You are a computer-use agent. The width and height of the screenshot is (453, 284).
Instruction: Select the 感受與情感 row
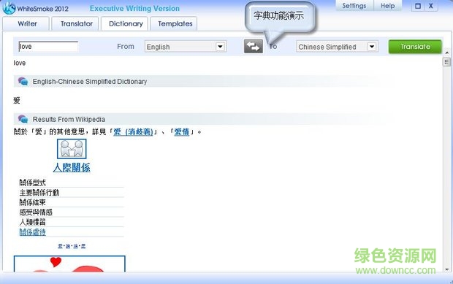click(x=72, y=212)
